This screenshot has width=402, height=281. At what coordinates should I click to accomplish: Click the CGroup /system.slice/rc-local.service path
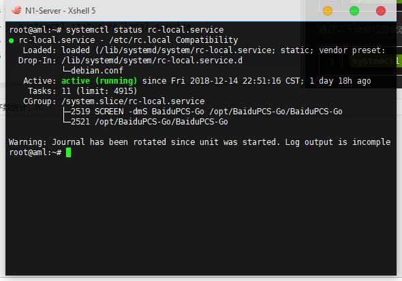pyautogui.click(x=133, y=101)
